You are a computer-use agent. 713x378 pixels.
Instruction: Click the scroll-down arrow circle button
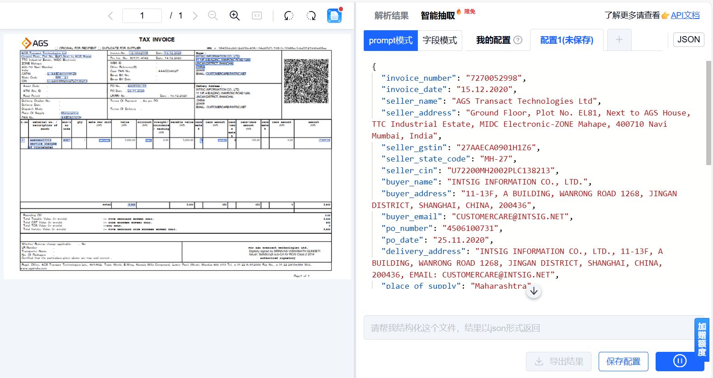(x=534, y=291)
